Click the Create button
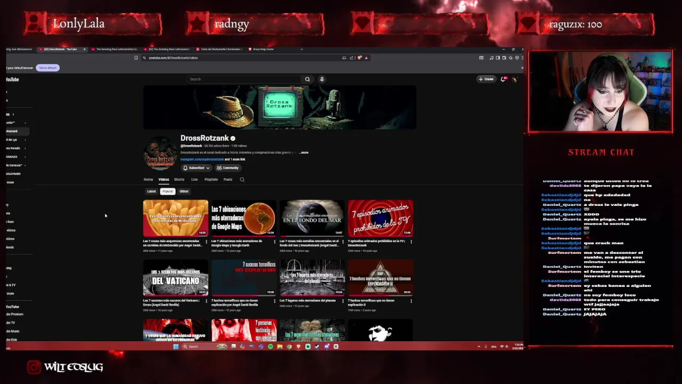Screen dimensions: 682x384 [x=486, y=79]
